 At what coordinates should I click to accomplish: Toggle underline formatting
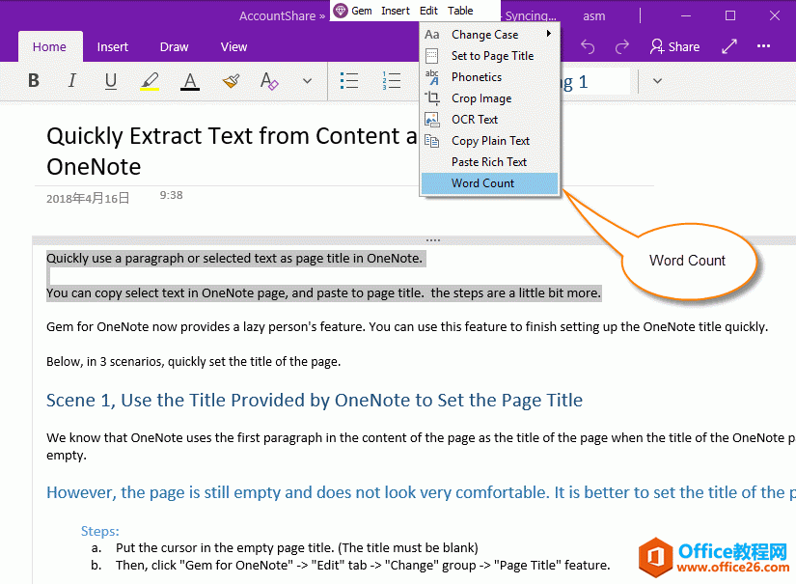point(110,81)
